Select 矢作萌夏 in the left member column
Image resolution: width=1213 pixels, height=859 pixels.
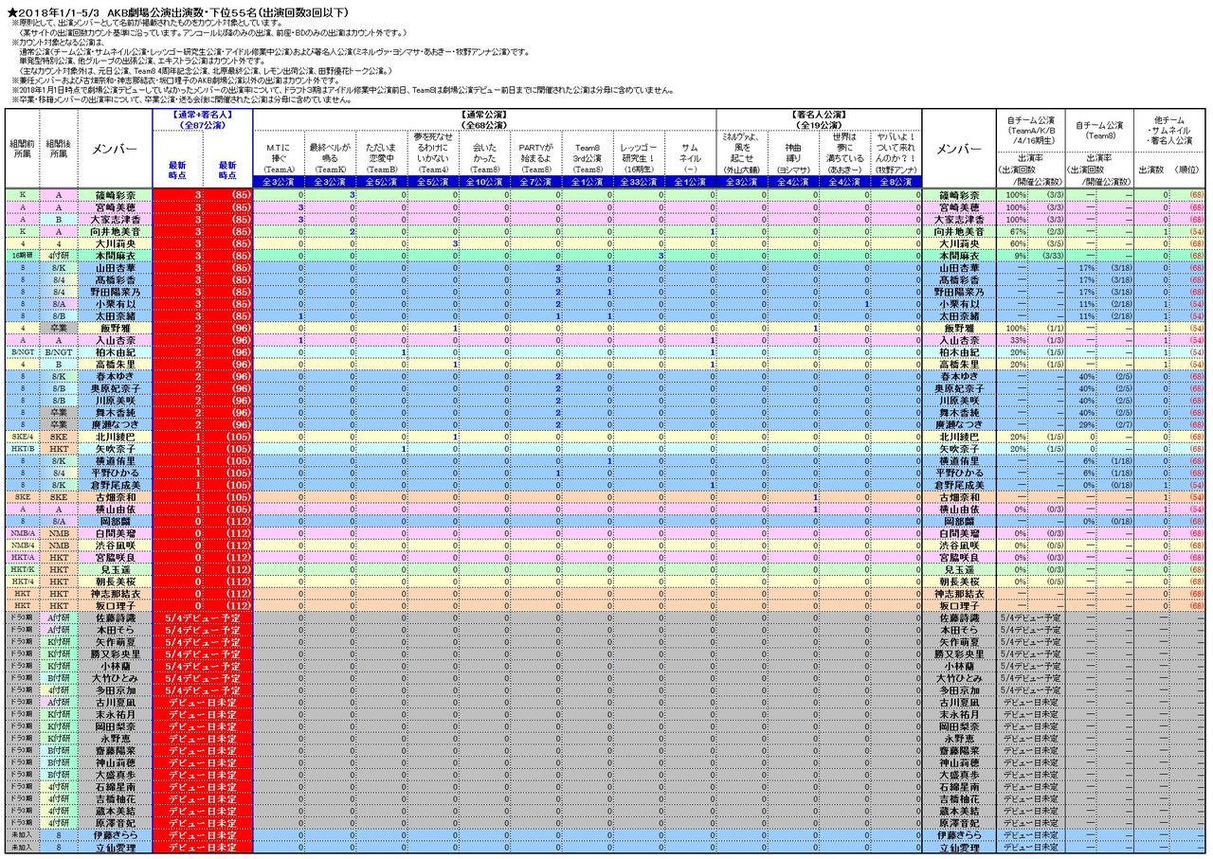pos(115,641)
